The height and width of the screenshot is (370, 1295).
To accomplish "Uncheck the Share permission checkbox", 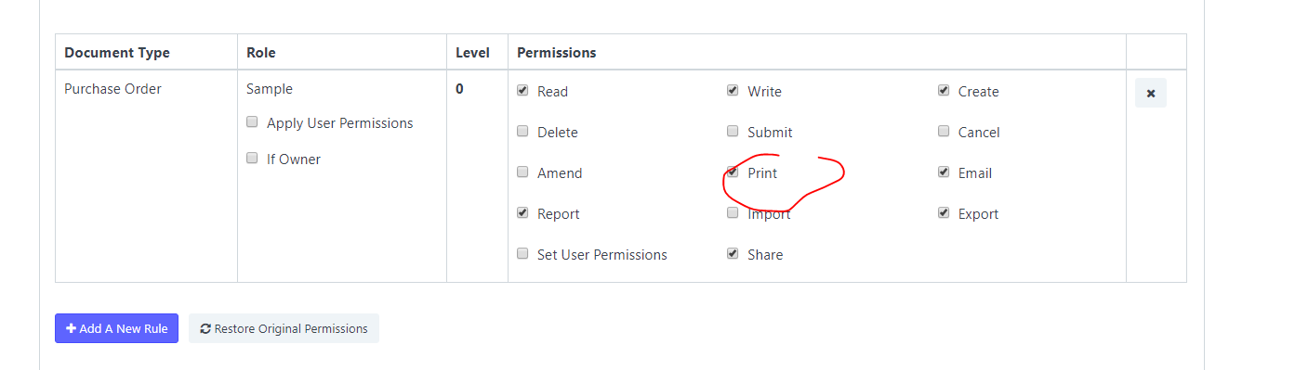I will (733, 254).
